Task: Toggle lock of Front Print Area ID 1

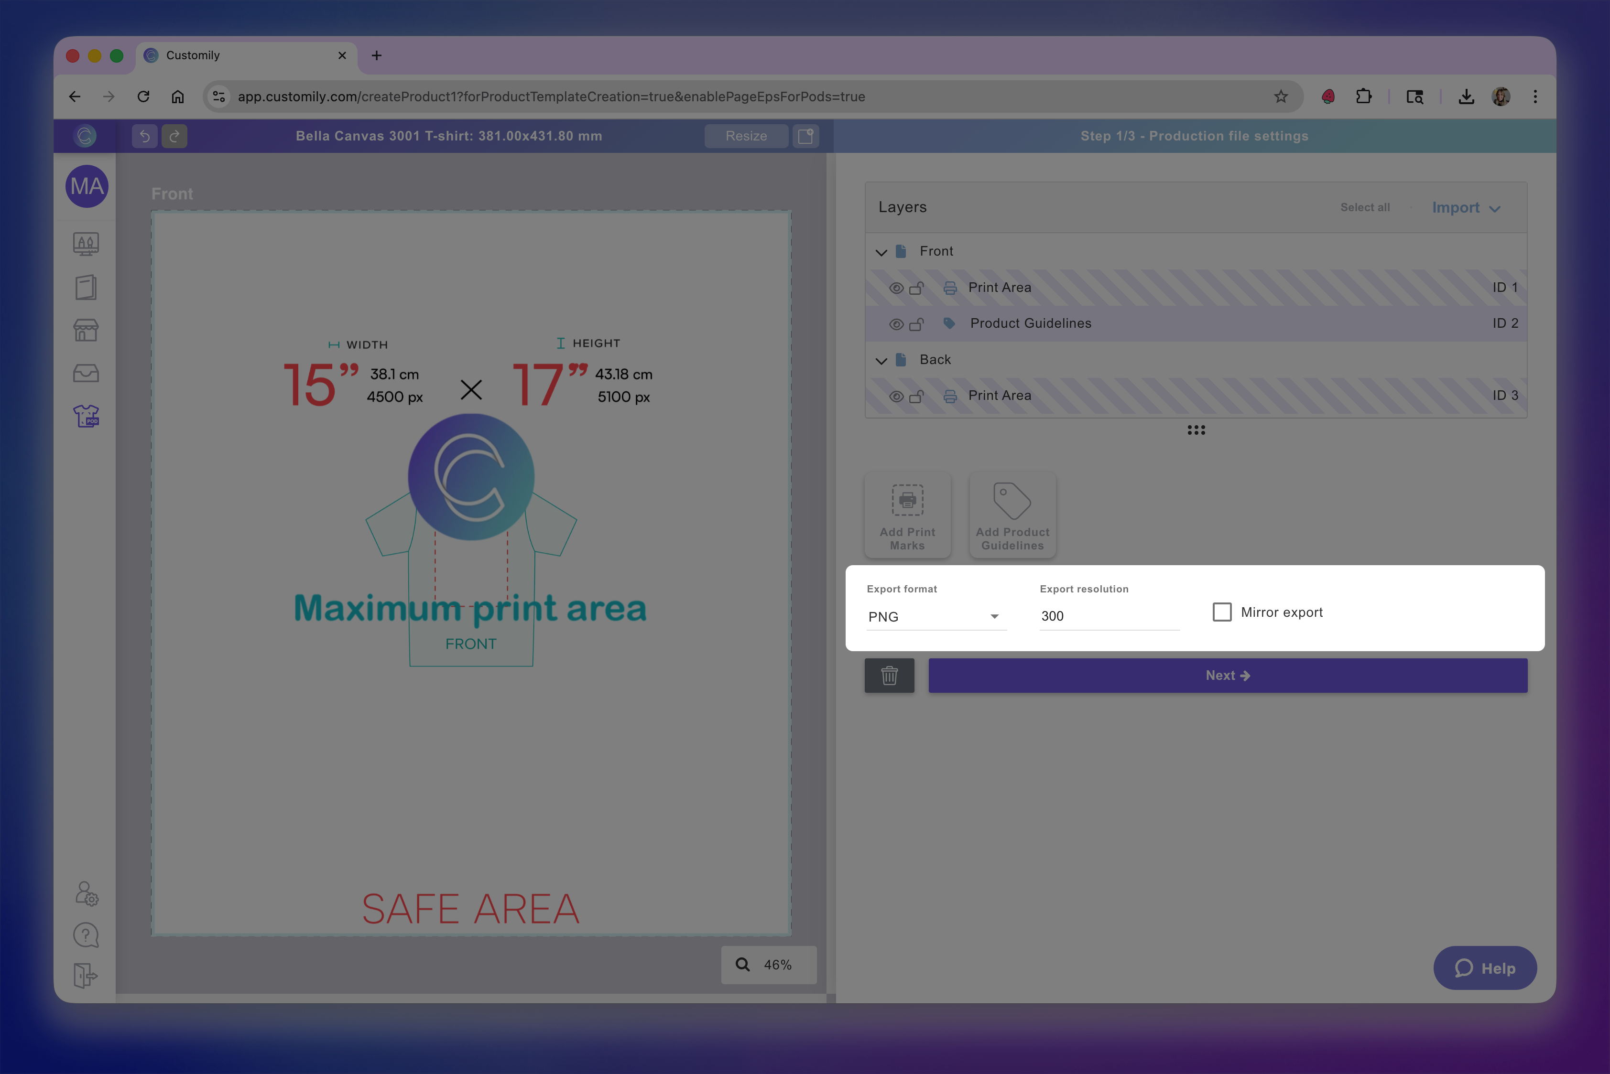Action: pyautogui.click(x=916, y=288)
